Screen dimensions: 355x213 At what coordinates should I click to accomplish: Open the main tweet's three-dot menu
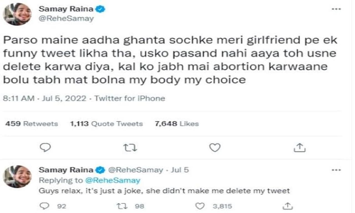click(x=336, y=9)
